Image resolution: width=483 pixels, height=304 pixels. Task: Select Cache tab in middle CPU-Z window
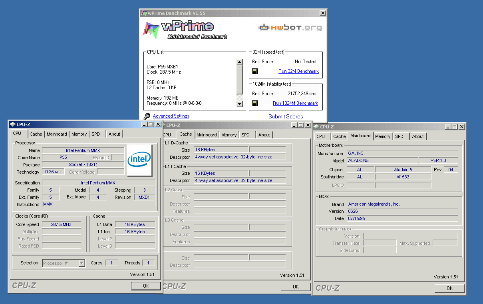point(185,134)
